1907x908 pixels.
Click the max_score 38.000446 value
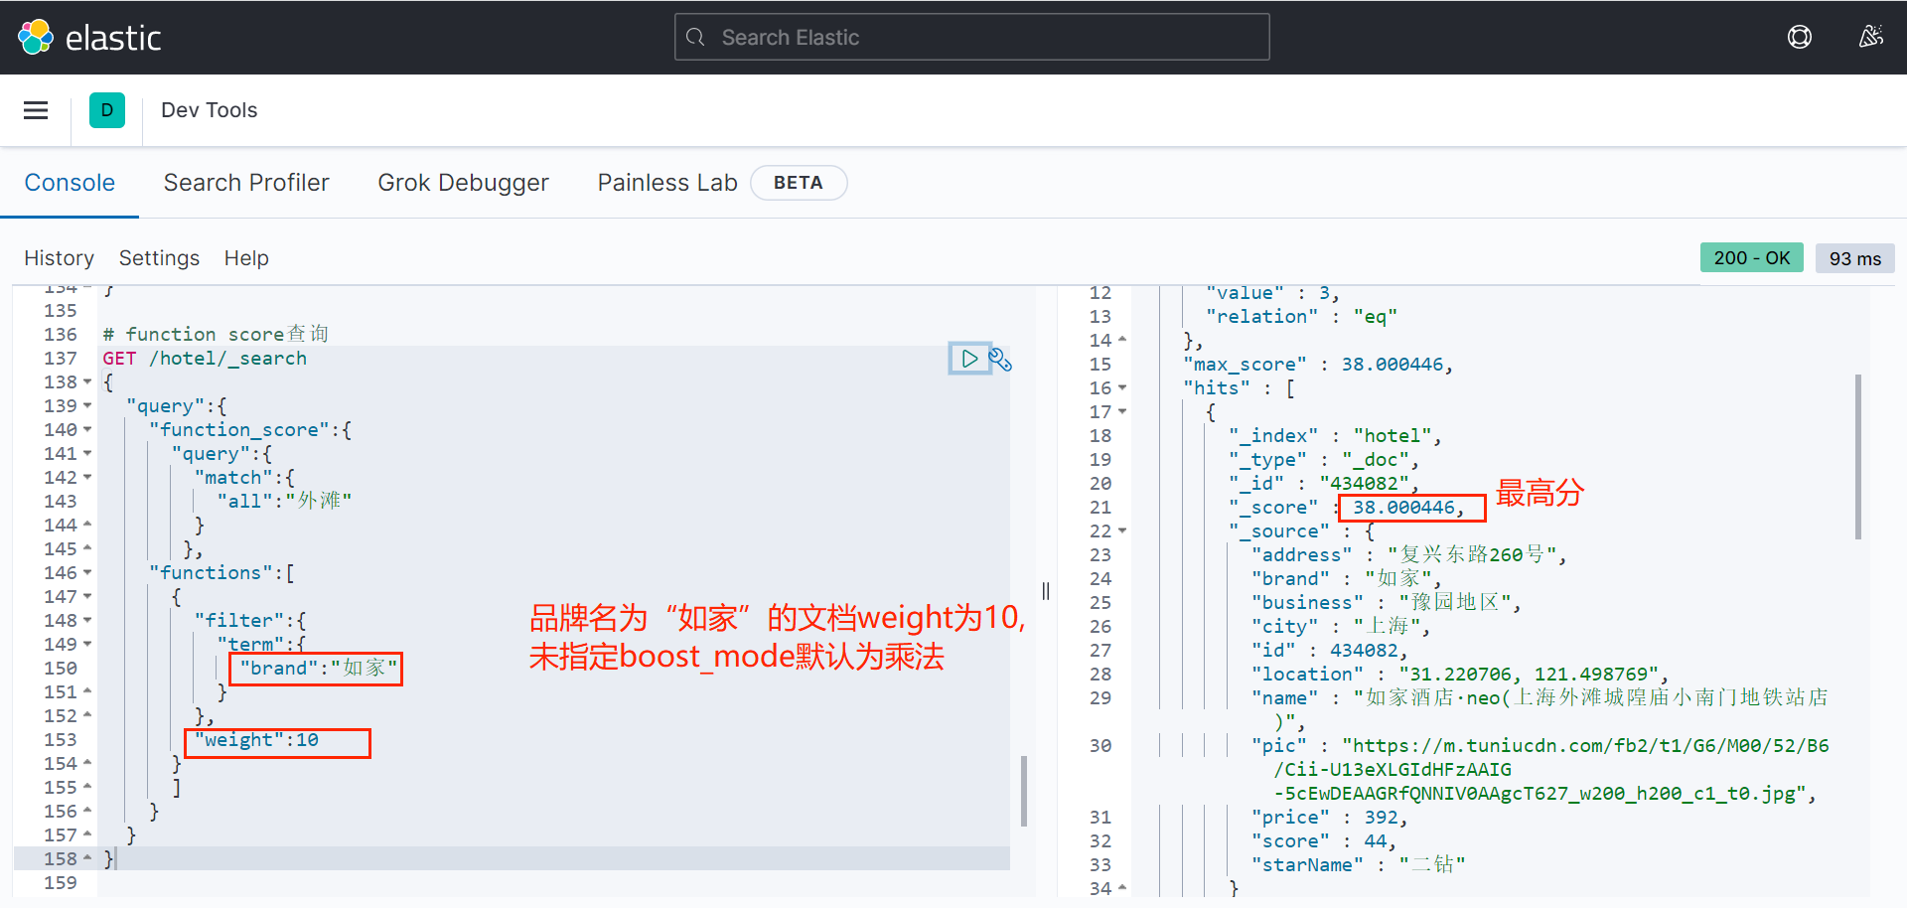point(1393,365)
